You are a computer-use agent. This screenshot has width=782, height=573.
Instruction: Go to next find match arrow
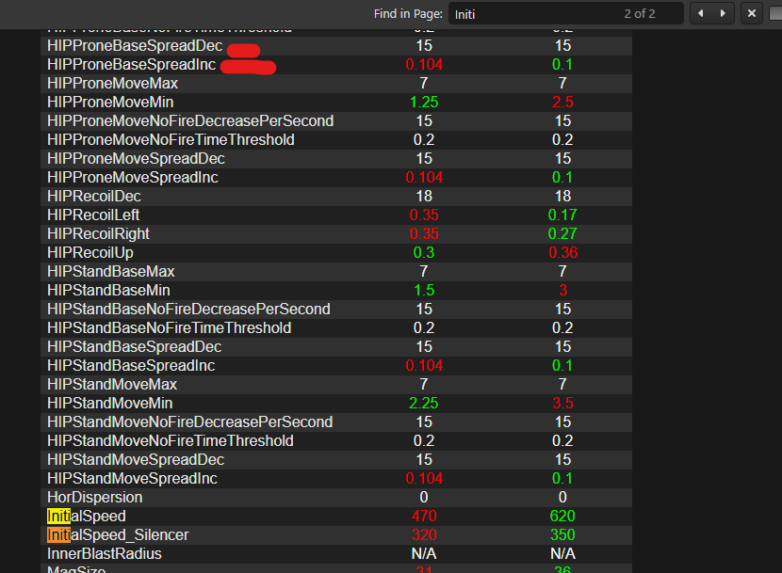724,13
